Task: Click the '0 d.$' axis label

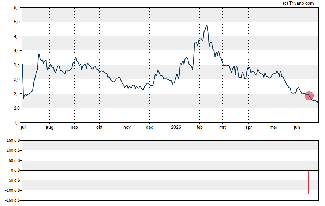Action: tap(15, 170)
